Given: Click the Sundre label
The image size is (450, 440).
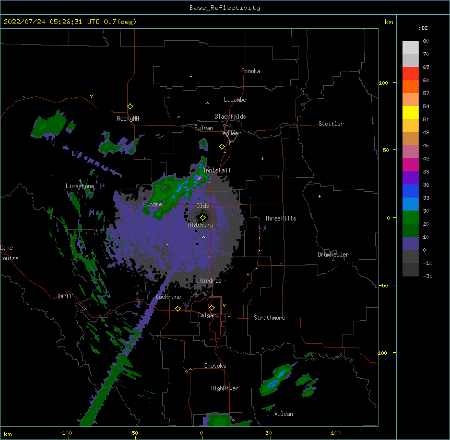Looking at the screenshot, I should [152, 204].
